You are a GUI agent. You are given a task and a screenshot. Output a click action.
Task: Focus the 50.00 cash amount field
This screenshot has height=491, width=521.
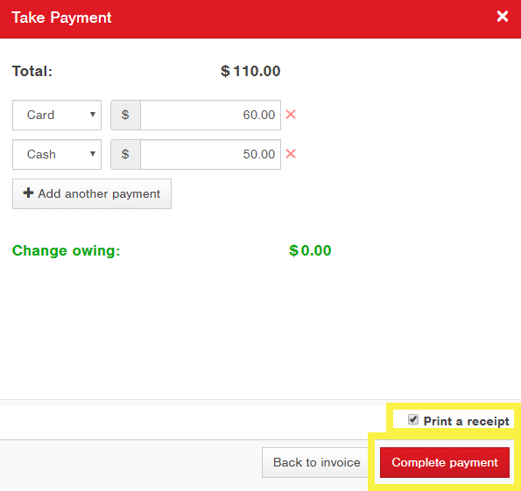point(211,154)
